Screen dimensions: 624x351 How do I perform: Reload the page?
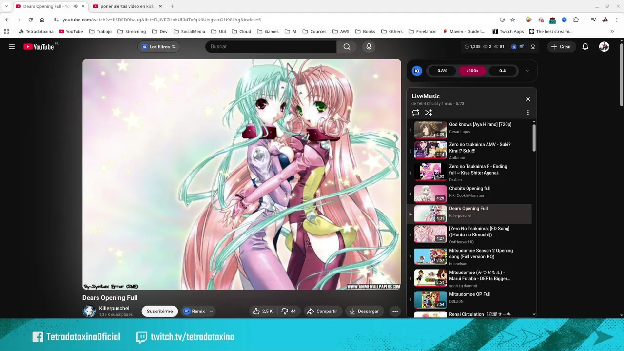[30, 19]
